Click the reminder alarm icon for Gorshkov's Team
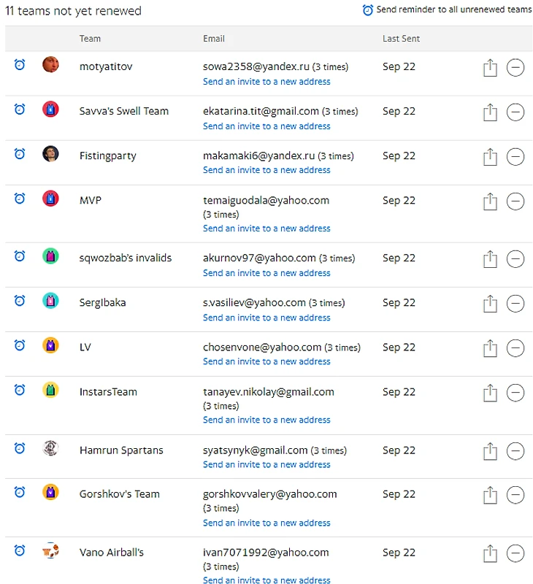This screenshot has height=584, width=533. 20,492
